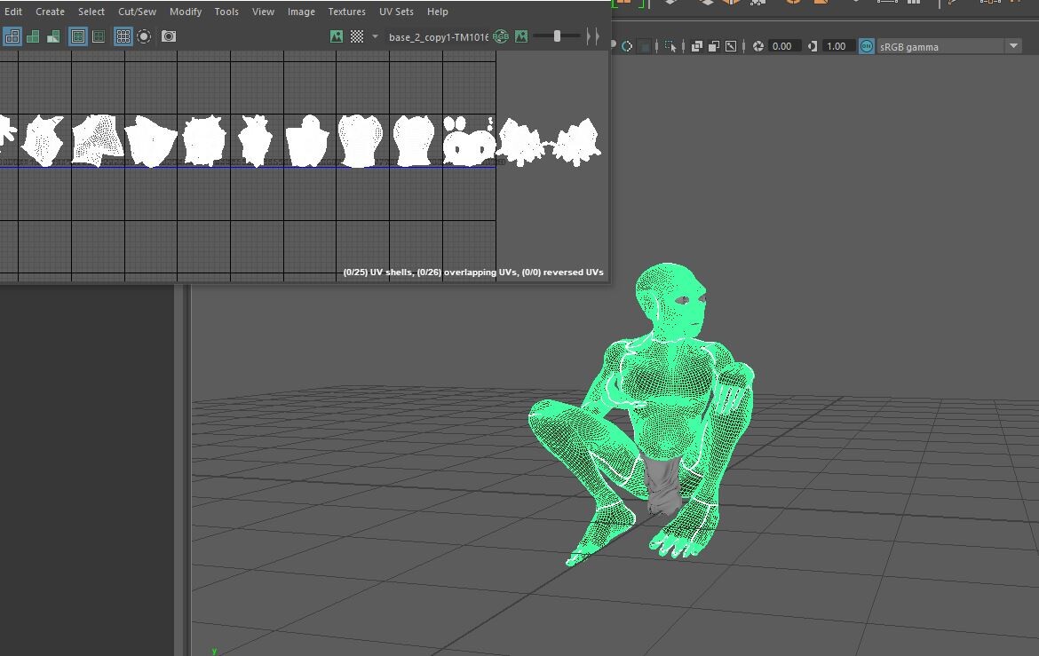Click the UV snapshot camera icon
This screenshot has height=656, width=1039.
(169, 36)
